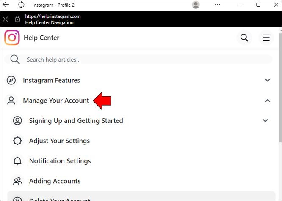The width and height of the screenshot is (282, 201).
Task: Click the magnifier icon in the search field
Action: tap(15, 60)
